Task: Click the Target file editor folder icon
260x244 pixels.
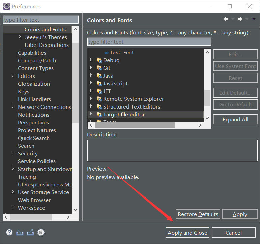Action: tap(99, 115)
